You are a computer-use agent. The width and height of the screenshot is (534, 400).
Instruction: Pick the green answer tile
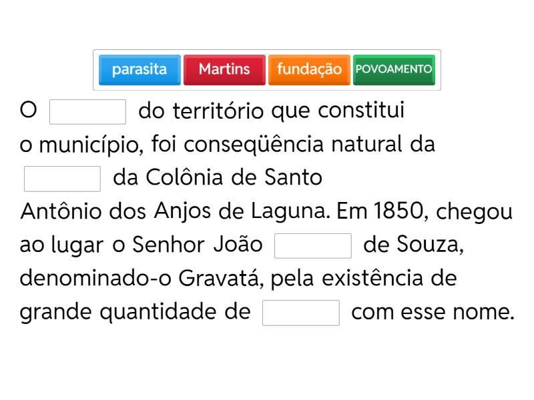click(x=394, y=69)
